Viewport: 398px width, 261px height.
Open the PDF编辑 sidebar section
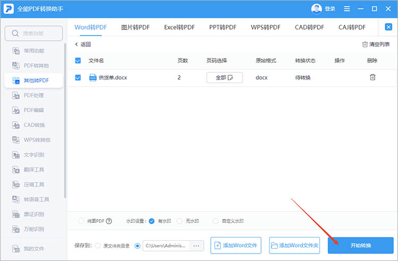33,110
